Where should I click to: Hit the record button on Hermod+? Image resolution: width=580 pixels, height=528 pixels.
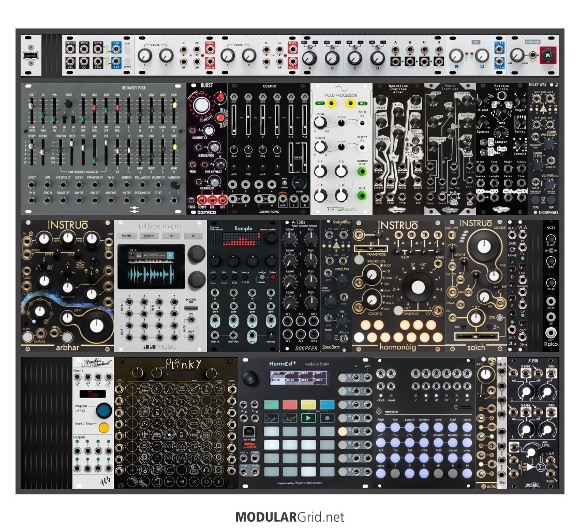(327, 418)
